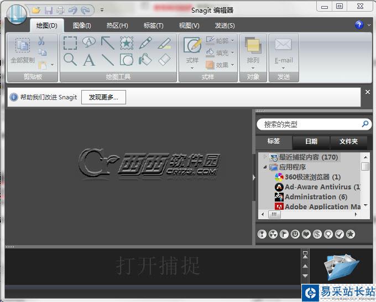This screenshot has height=302, width=376.
Task: Click the search magnifier icon
Action: pos(365,124)
